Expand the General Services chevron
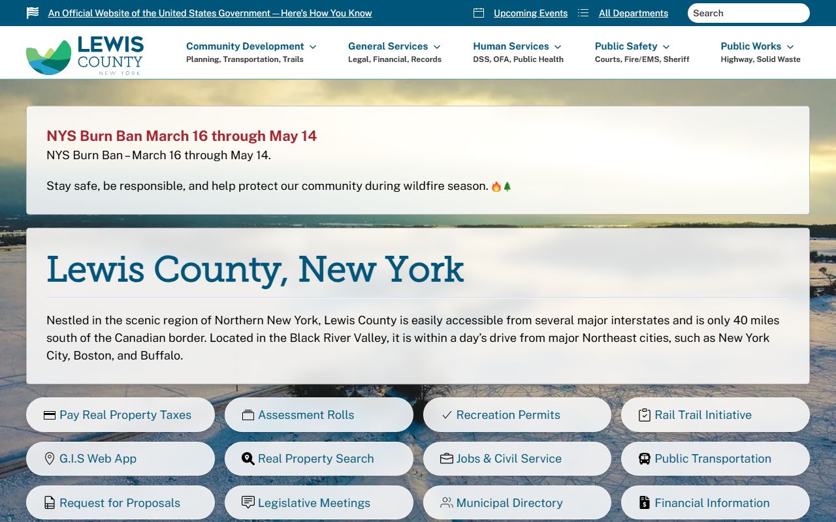This screenshot has width=836, height=522. click(437, 47)
